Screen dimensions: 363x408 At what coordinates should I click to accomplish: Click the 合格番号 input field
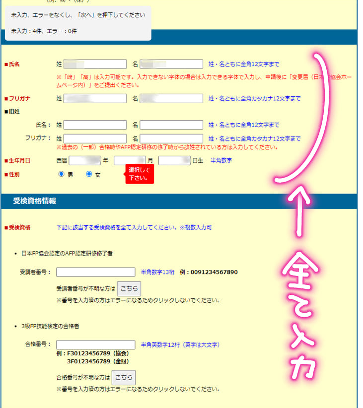[x=95, y=344]
